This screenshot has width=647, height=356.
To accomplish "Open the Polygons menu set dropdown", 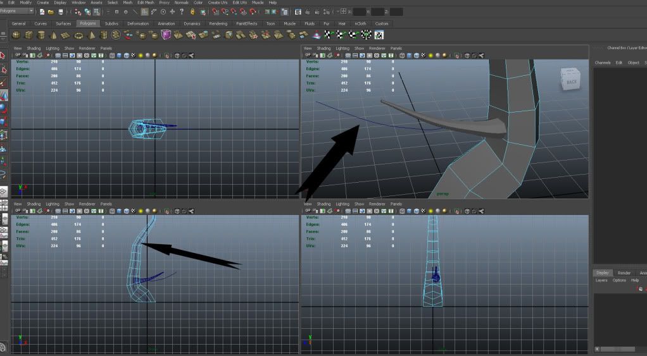I will click(17, 11).
